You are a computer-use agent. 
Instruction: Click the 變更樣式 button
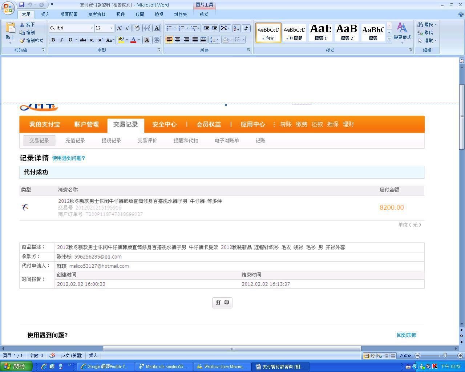[x=402, y=32]
